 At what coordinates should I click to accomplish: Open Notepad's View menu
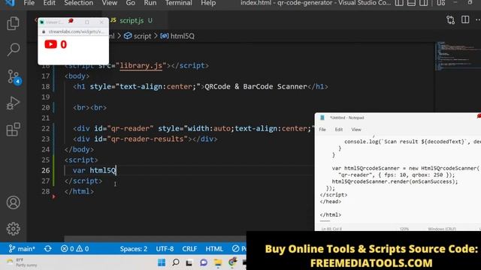356,130
